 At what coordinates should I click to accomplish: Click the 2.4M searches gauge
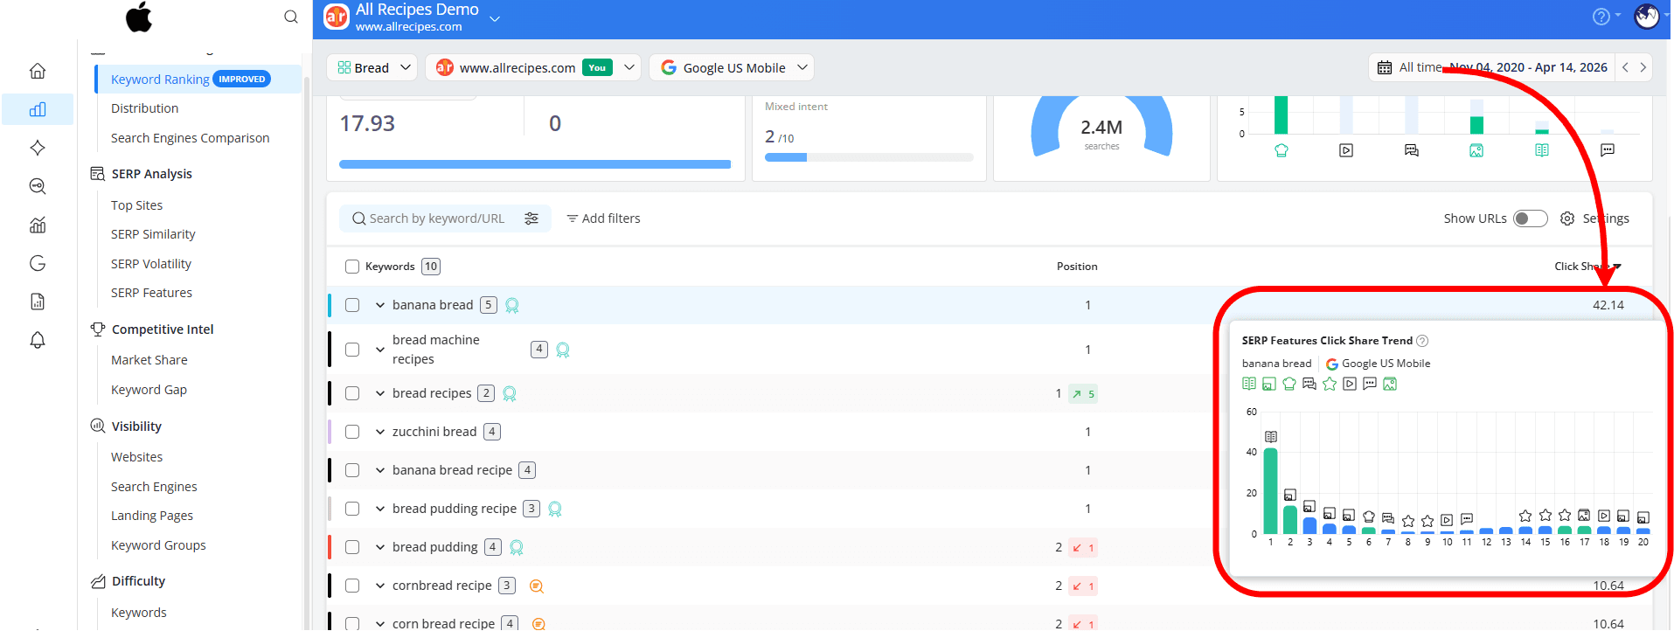1101,127
